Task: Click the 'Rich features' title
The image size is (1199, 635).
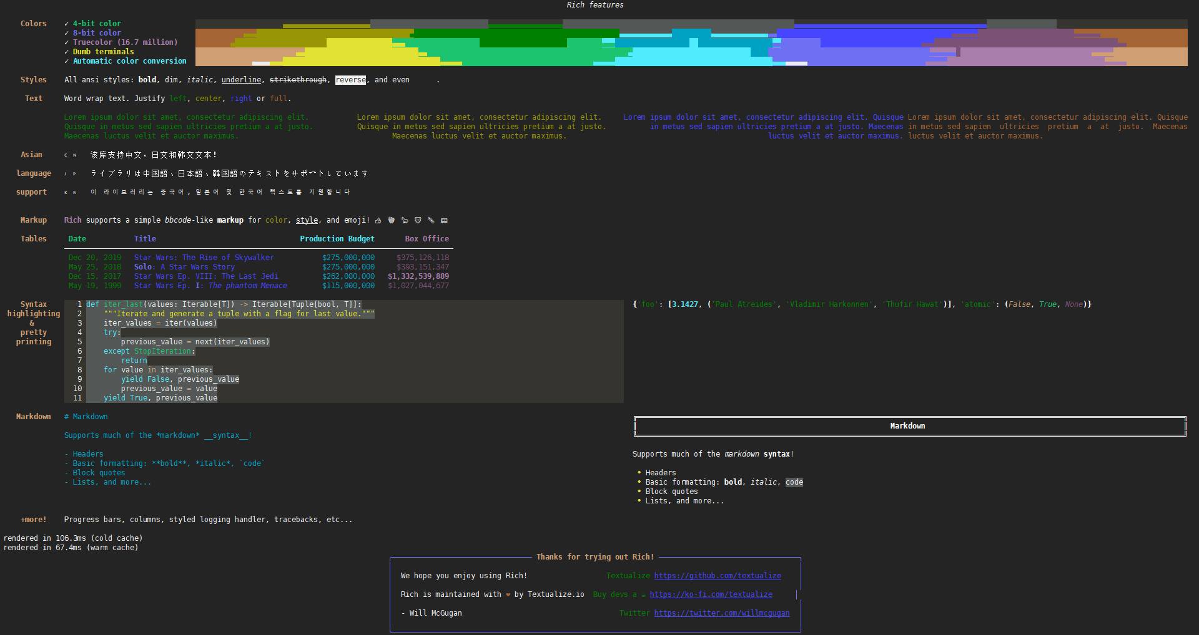Action: coord(595,5)
